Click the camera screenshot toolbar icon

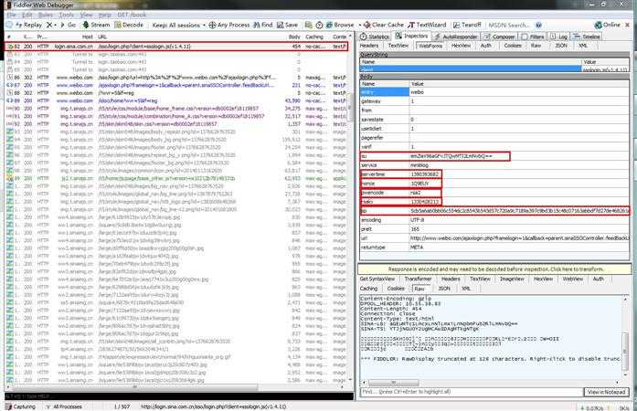[x=309, y=25]
